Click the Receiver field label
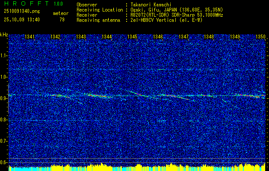Screen dimensions: 269x171 (87, 15)
